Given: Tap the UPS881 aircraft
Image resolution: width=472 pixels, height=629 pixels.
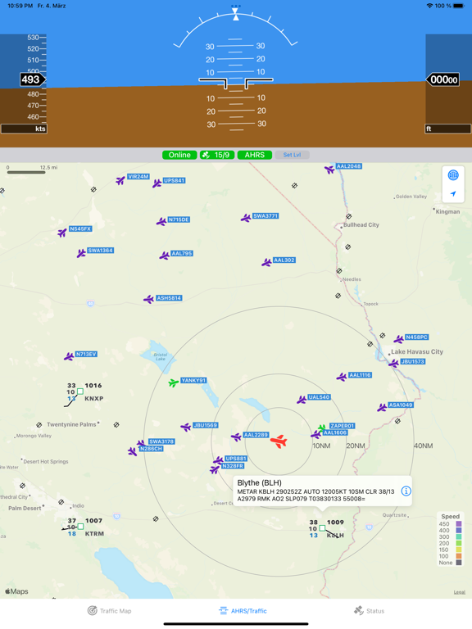Looking at the screenshot, I should [218, 460].
